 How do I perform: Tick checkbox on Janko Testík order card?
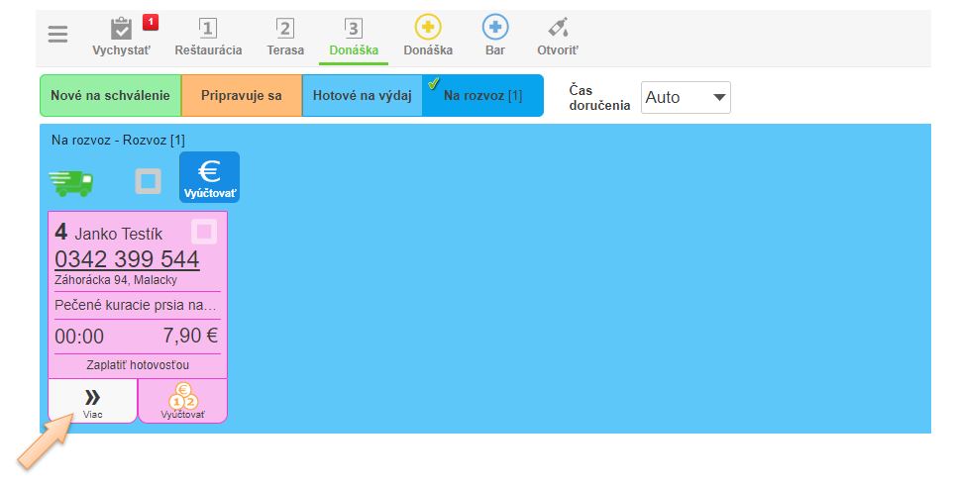204,232
